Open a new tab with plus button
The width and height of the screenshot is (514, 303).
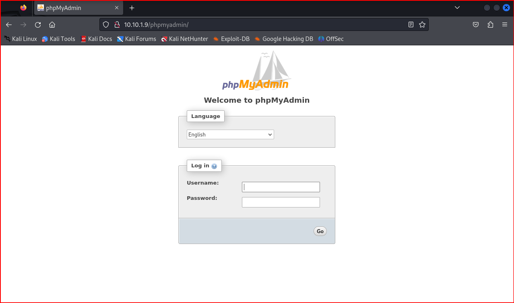(132, 8)
